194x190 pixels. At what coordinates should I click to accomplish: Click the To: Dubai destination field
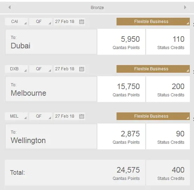(51, 42)
